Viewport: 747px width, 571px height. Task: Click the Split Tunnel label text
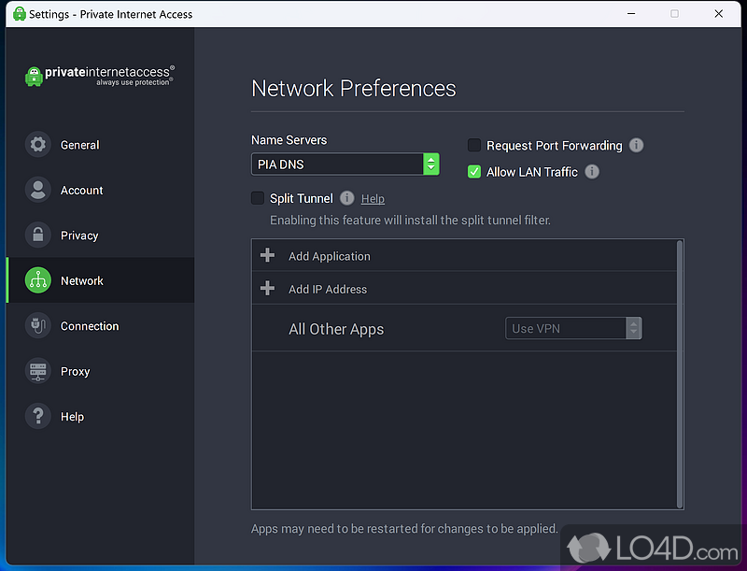(x=301, y=198)
